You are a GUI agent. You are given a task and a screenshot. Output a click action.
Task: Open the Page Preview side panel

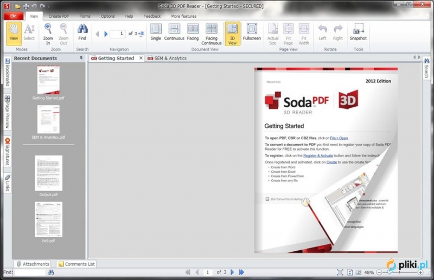coord(7,112)
